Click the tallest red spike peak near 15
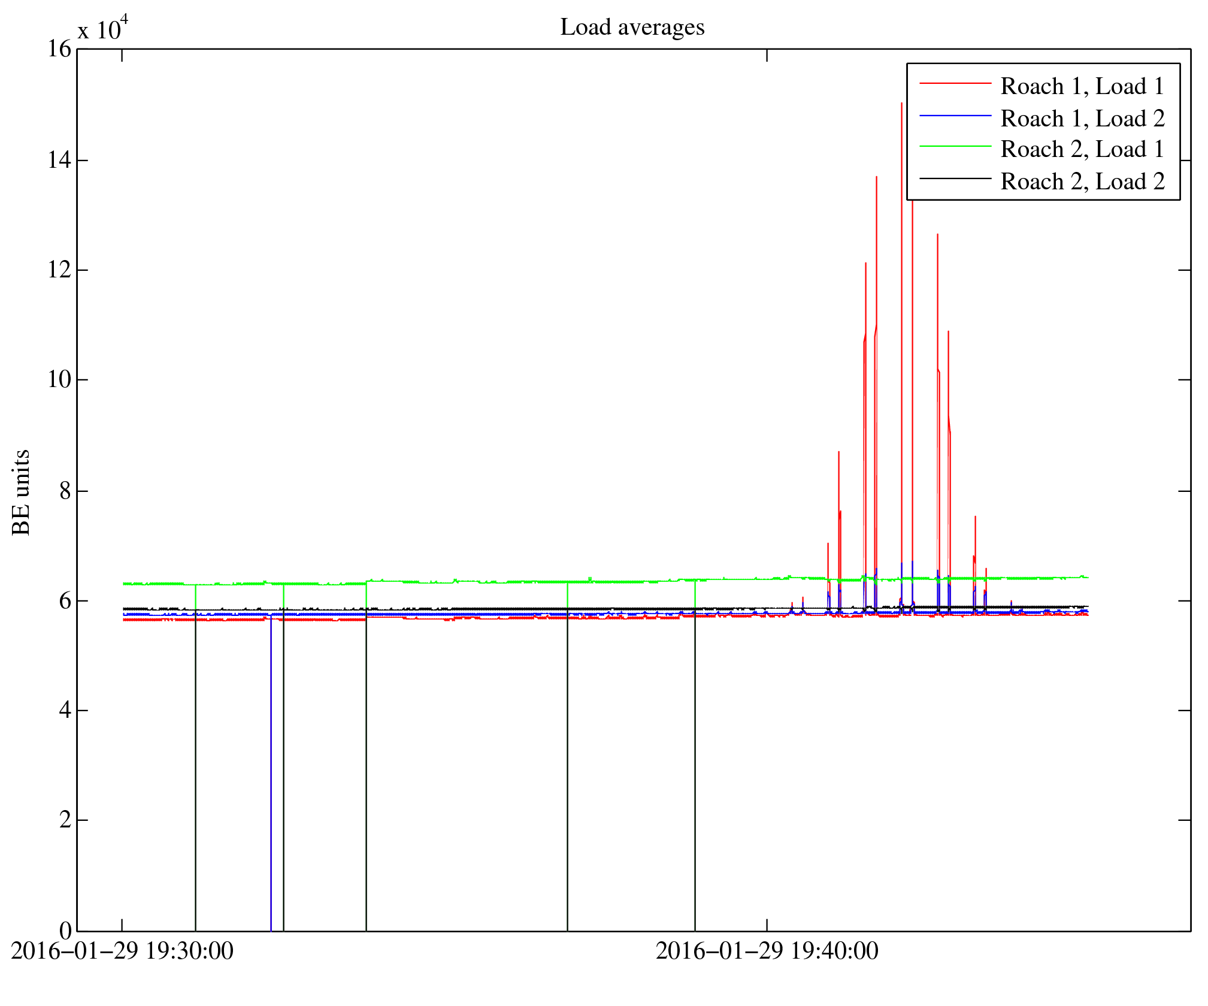Viewport: 1208px width, 1006px height. click(901, 104)
